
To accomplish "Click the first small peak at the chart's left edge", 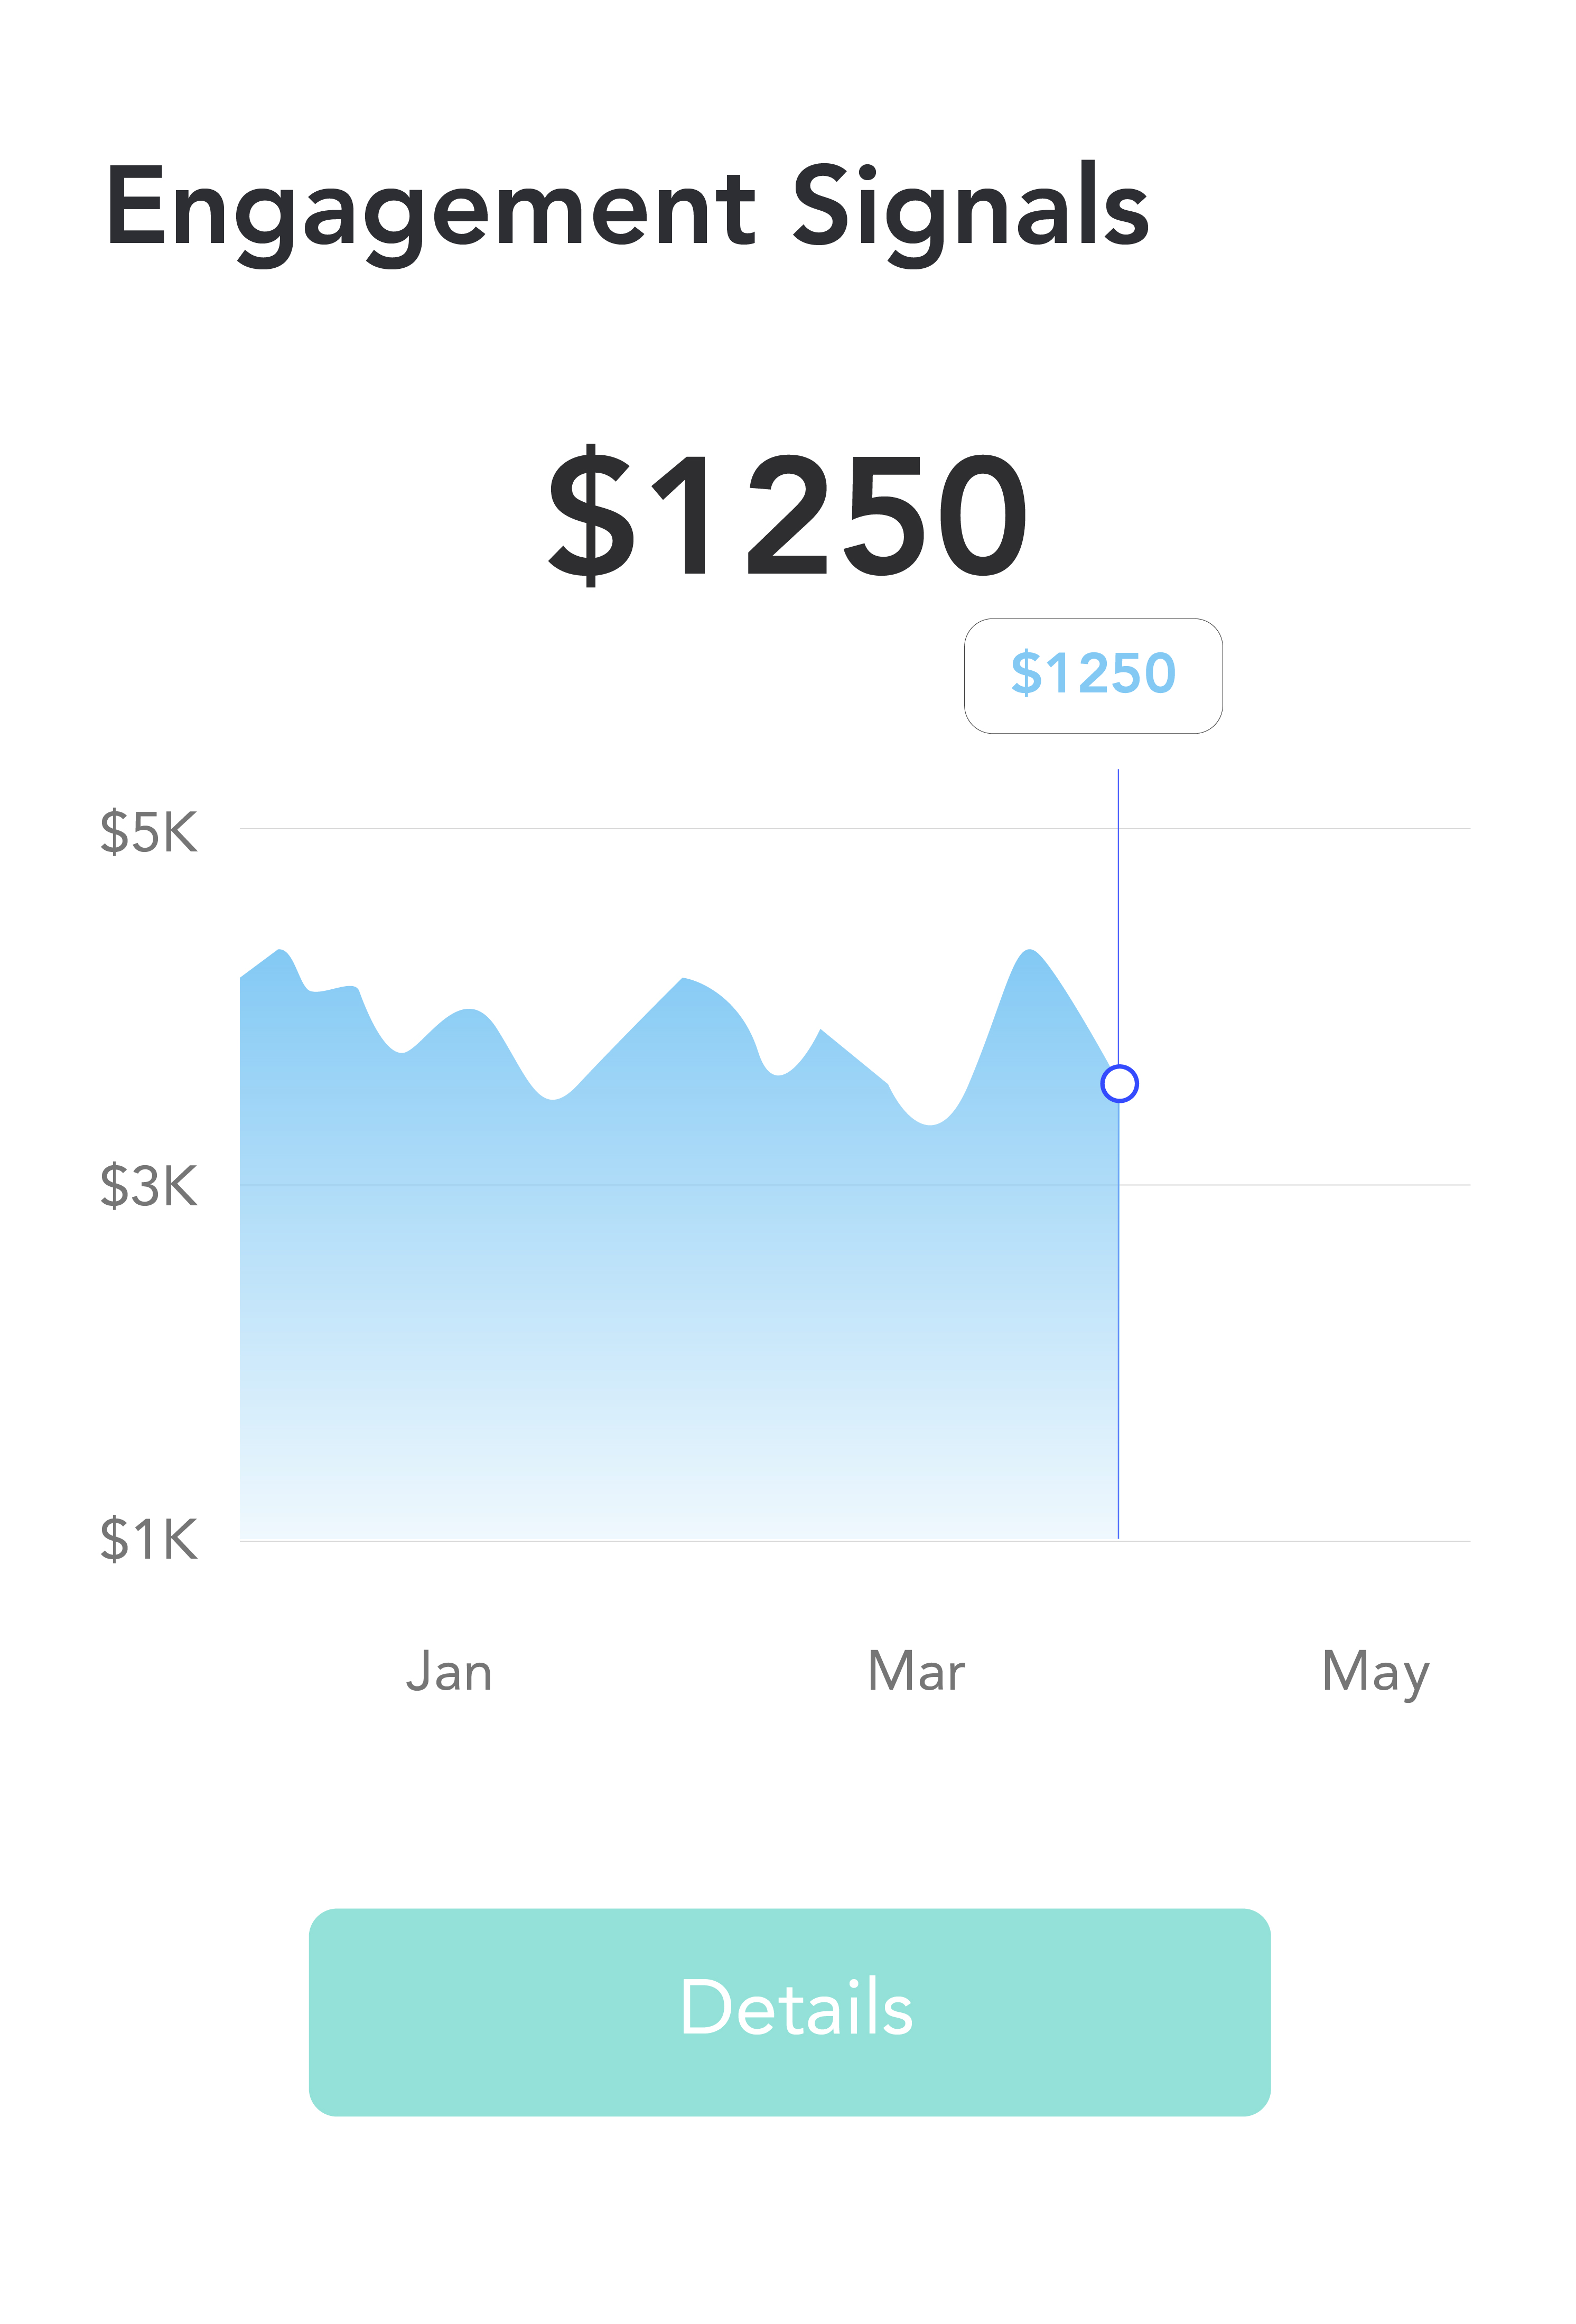I will (281, 952).
